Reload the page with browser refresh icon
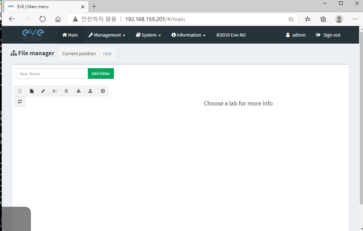 [43, 19]
